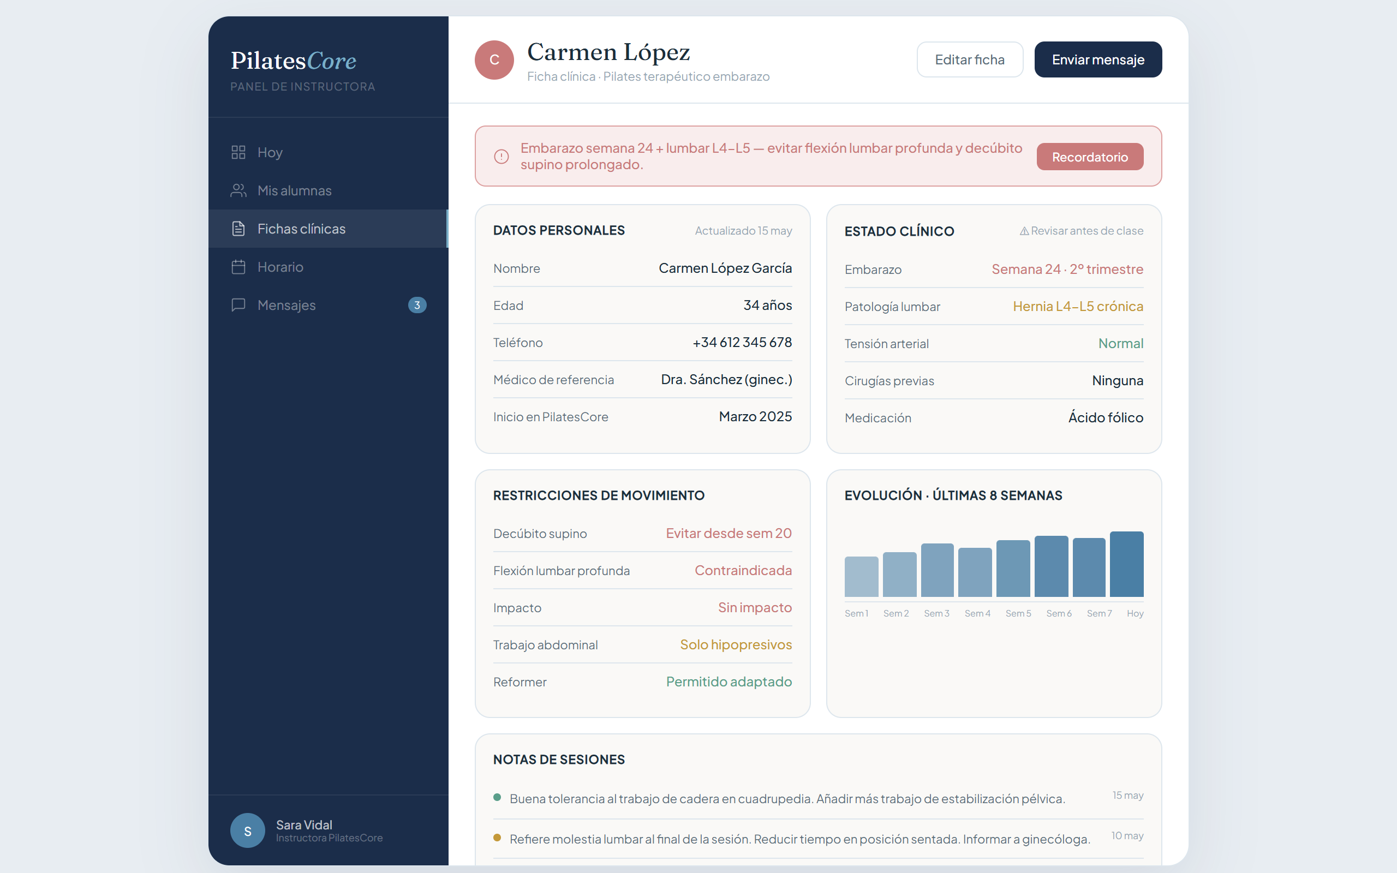Click Carmen López's avatar circle
This screenshot has height=873, width=1397.
pyautogui.click(x=494, y=59)
